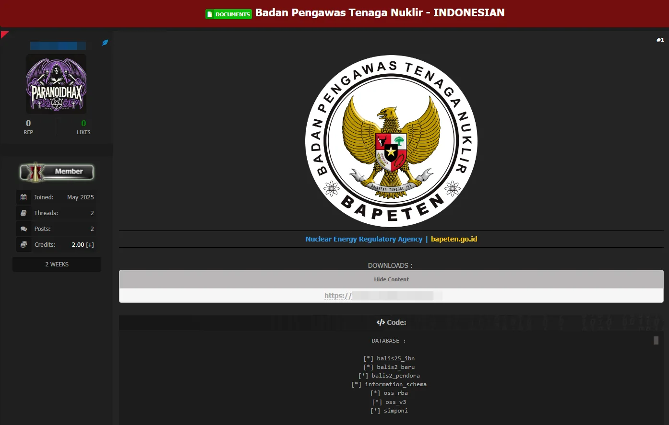Click the balis2_baru database entry
This screenshot has width=669, height=425.
[389, 367]
